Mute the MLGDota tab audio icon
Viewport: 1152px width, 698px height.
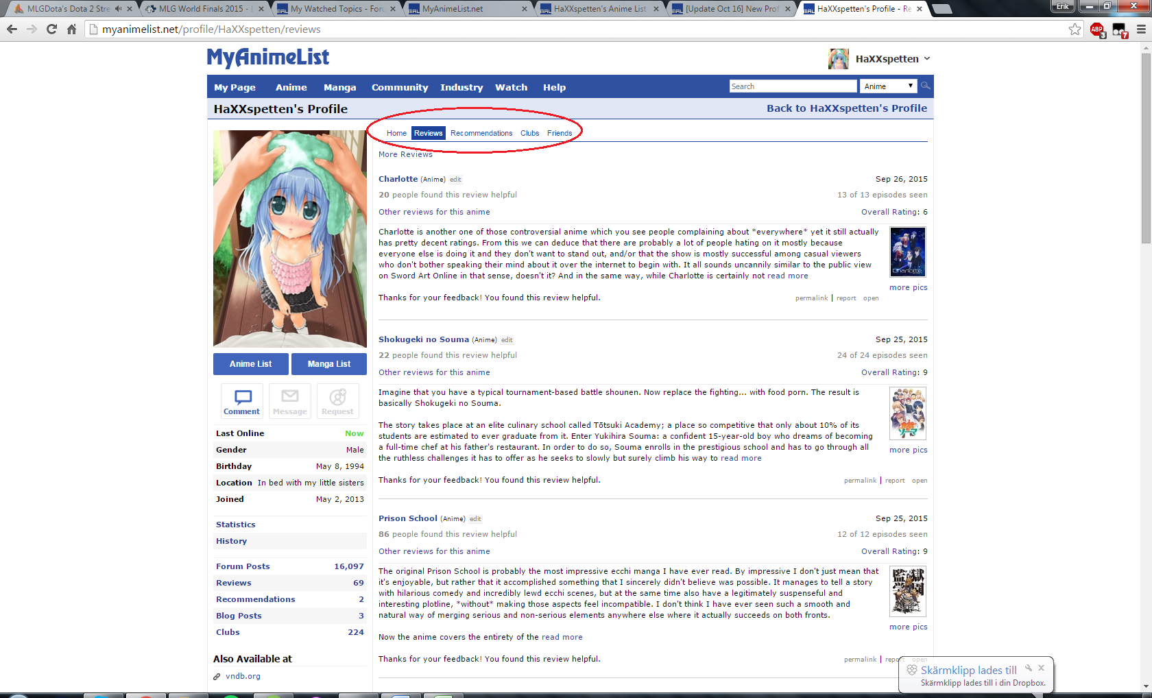(119, 9)
